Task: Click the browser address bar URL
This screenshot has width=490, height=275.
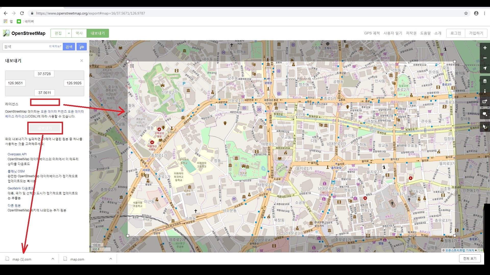Action: [x=91, y=13]
